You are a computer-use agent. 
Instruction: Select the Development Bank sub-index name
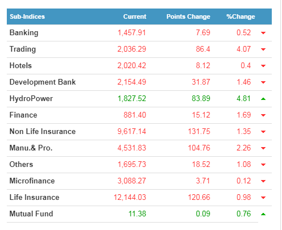pyautogui.click(x=43, y=82)
